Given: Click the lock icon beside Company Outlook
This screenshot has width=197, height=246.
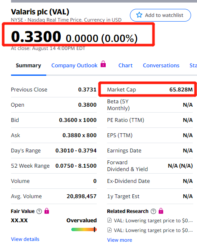Looking at the screenshot, I should [x=103, y=64].
